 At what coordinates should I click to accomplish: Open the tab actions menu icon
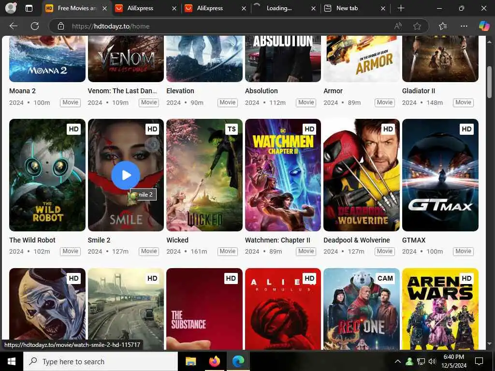29,8
